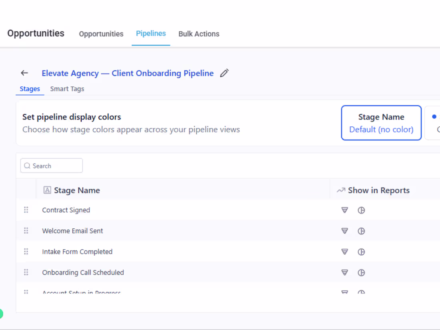Click the back arrow next to pipeline name
Viewport: 440px width, 330px height.
tap(24, 73)
